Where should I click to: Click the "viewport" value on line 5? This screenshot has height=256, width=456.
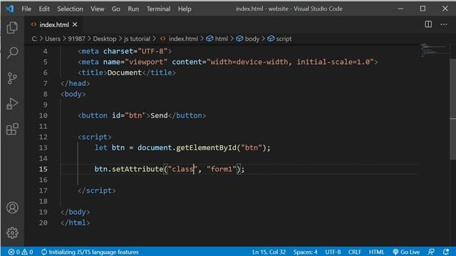[146, 62]
